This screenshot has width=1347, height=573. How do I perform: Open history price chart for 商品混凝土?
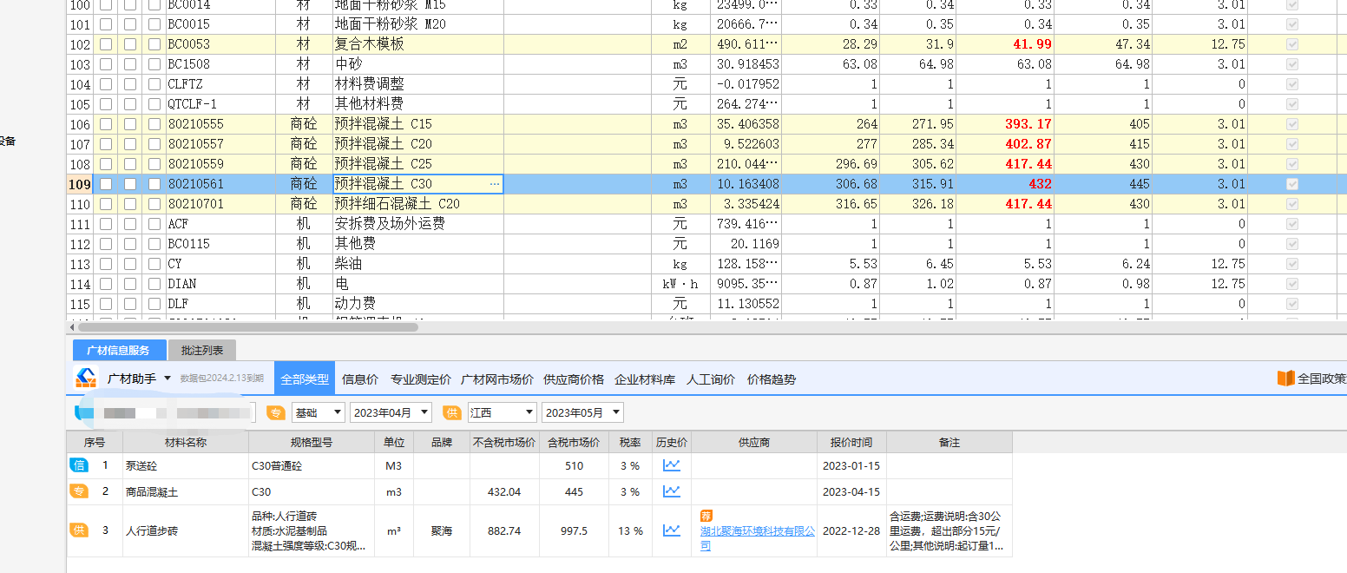point(672,491)
